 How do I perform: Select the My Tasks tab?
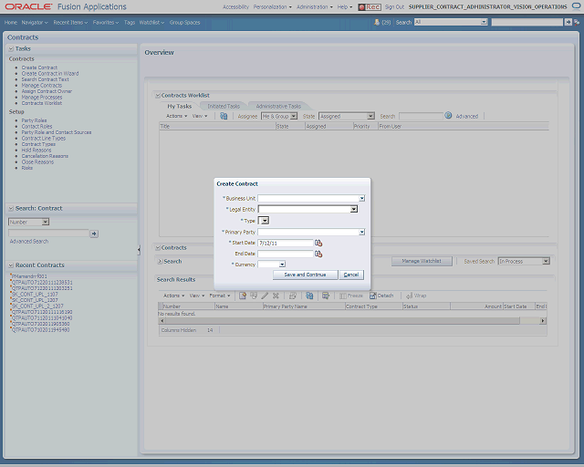coord(179,106)
